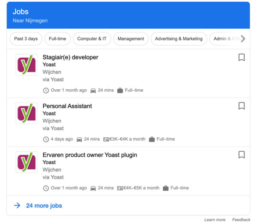Screen dimensions: 257x224
Task: Bookmark the Stagiair(e) developer job
Action: point(242,57)
